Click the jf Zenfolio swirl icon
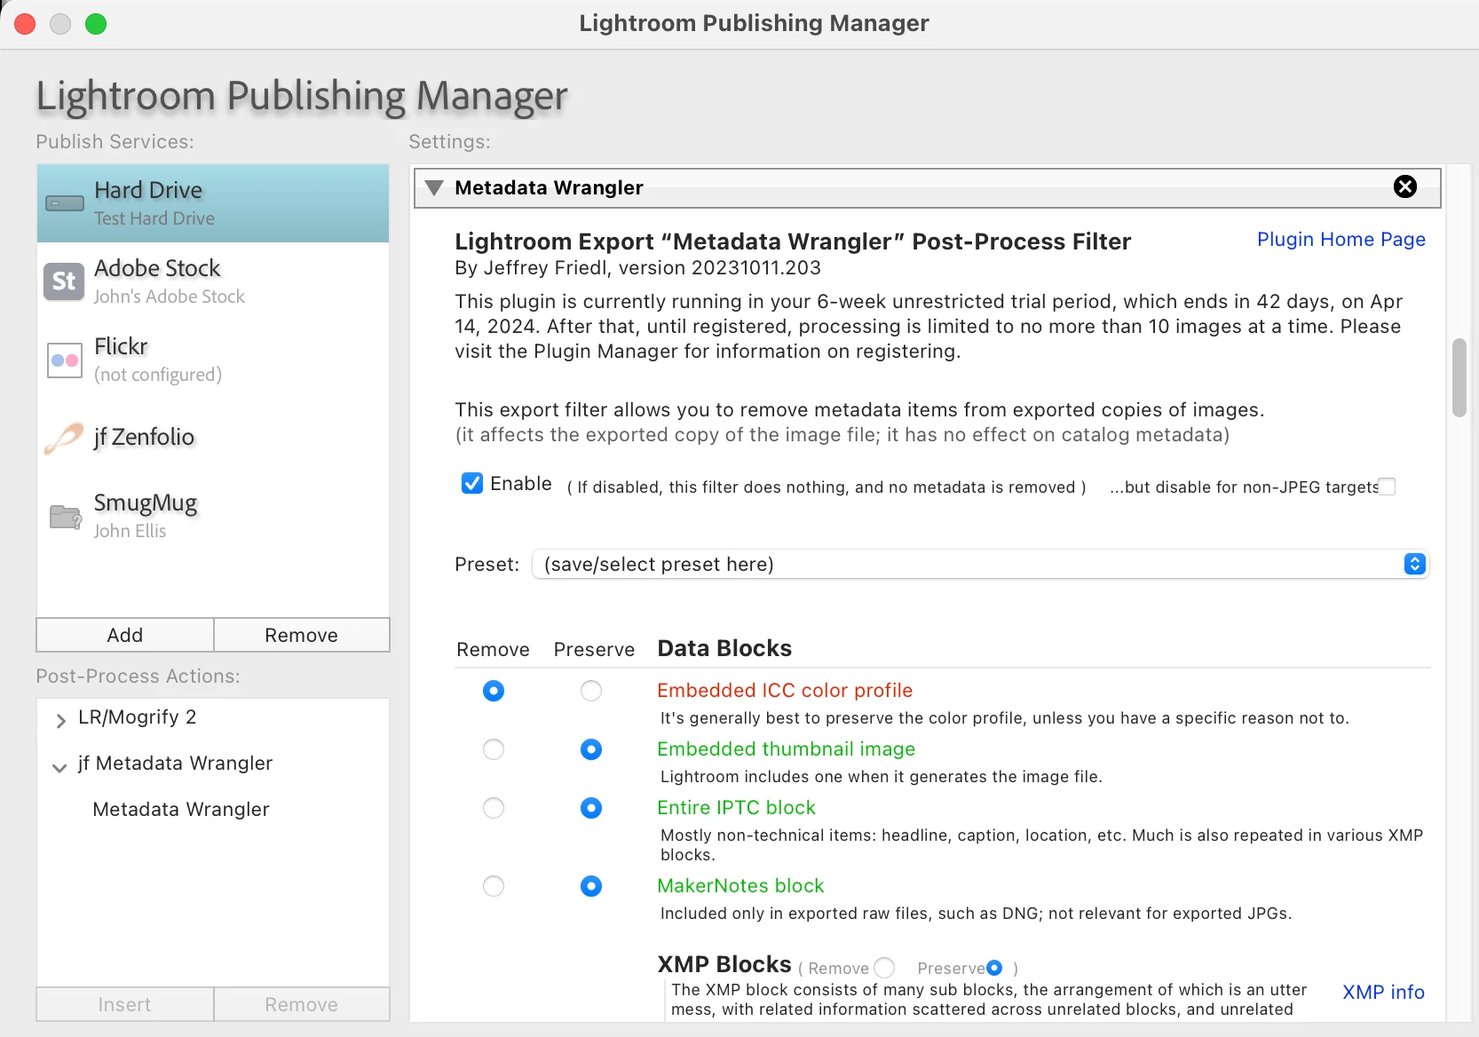The width and height of the screenshot is (1479, 1037). tap(64, 438)
